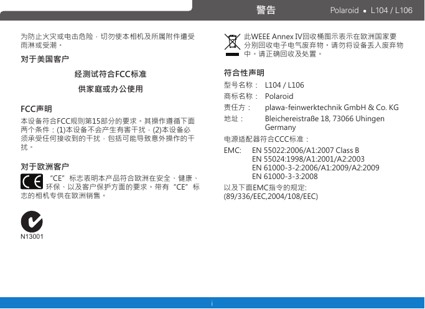Click the 商标名称 label

click(241, 96)
